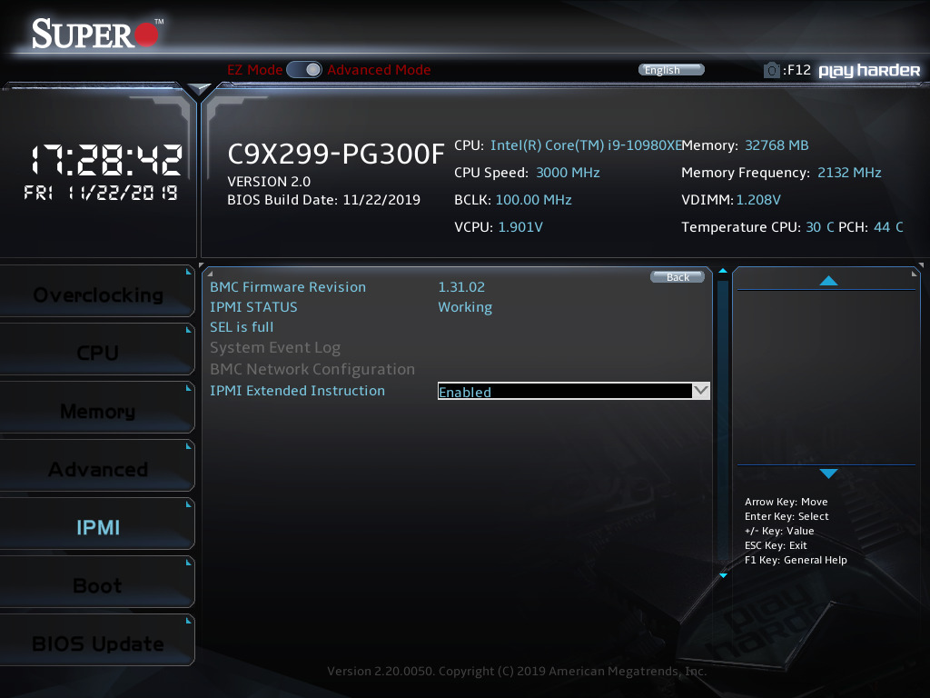Screen dimensions: 930x698
Task: Click the VERSION 2.0 text
Action: click(269, 182)
